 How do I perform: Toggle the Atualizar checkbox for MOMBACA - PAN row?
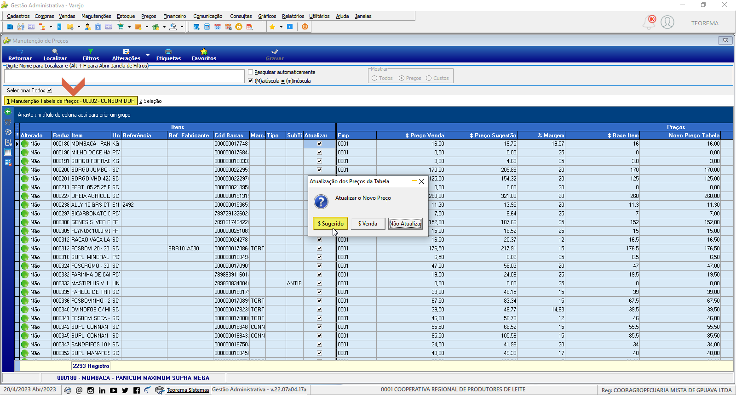click(319, 144)
